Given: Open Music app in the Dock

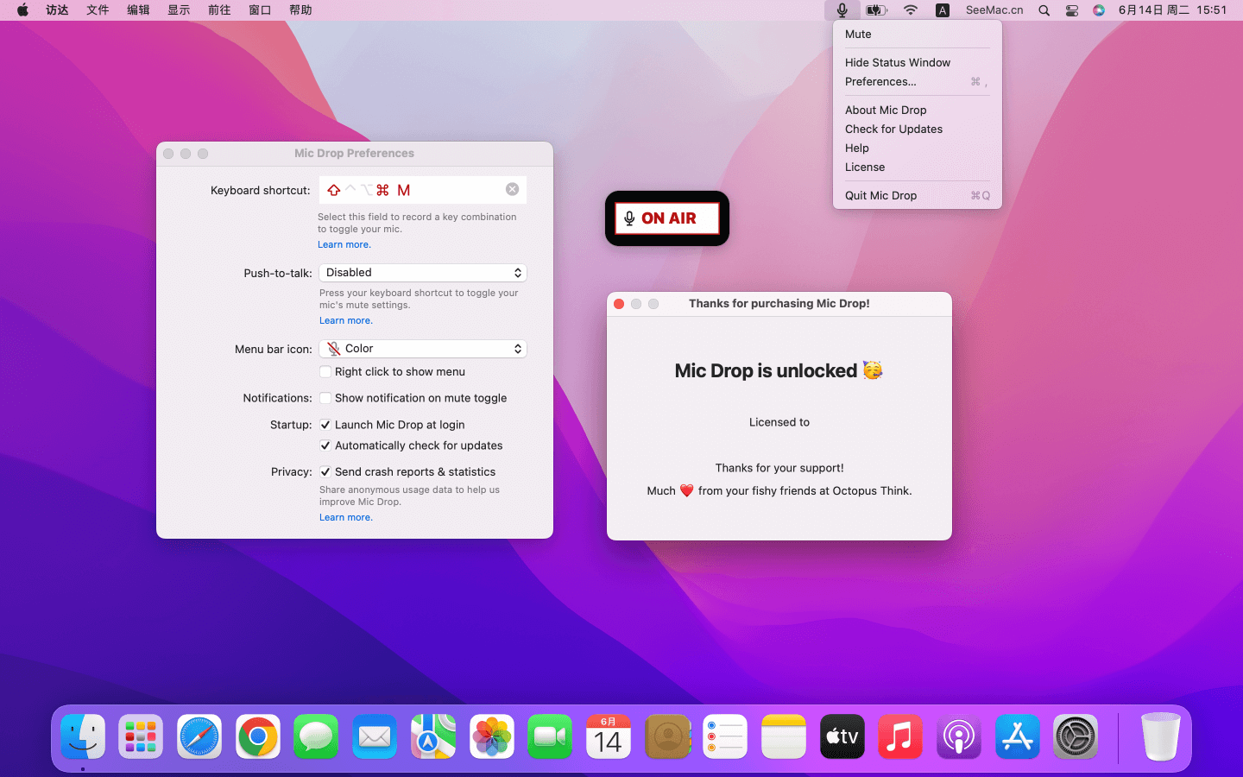Looking at the screenshot, I should coord(900,737).
